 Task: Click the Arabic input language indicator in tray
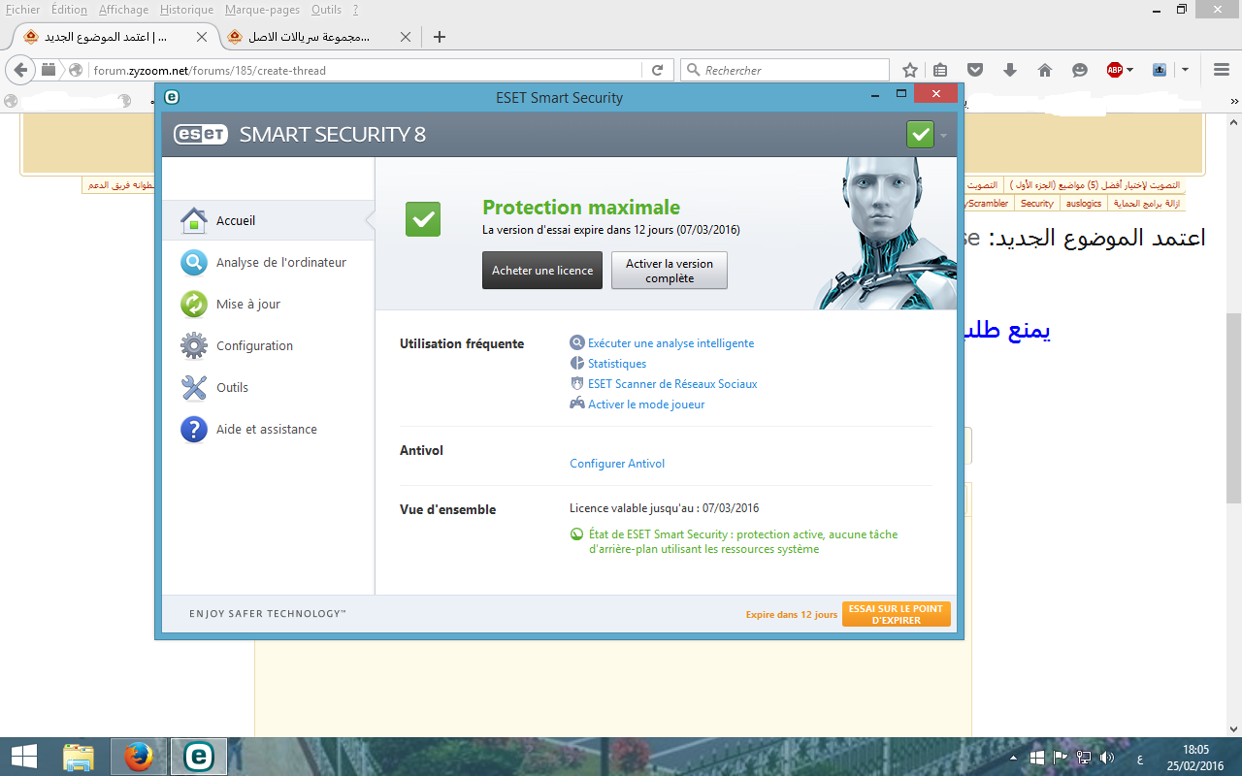coord(1138,758)
